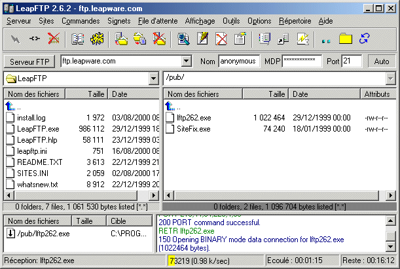
Task: Click the local file list left scroll arrow
Action: pos(9,196)
